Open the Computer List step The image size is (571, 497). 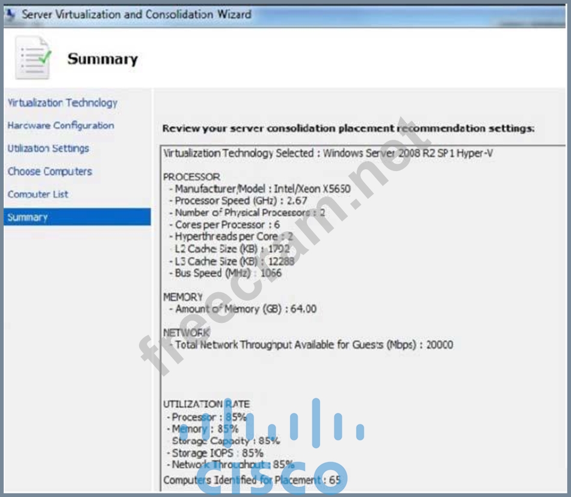click(38, 195)
